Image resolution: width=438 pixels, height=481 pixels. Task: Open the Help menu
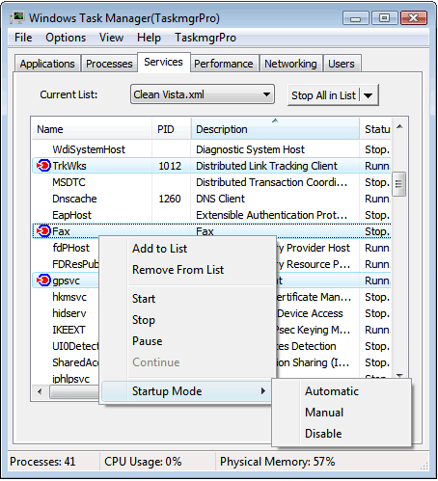pyautogui.click(x=149, y=38)
